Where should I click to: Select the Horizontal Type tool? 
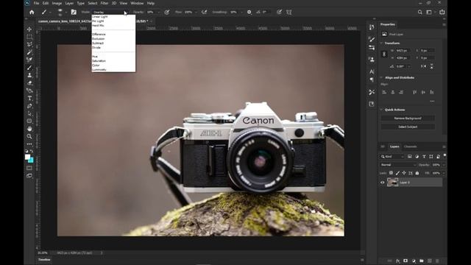coord(29,98)
